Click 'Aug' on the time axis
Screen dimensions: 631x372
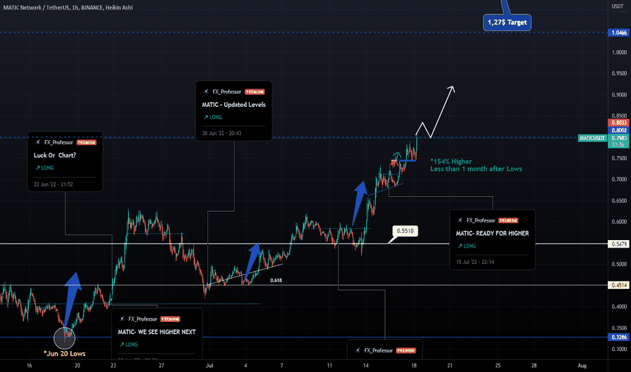[582, 365]
